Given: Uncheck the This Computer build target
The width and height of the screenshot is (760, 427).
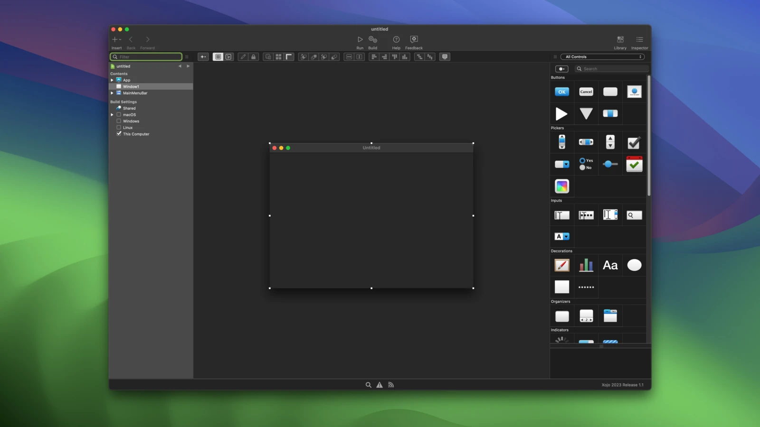Looking at the screenshot, I should coord(119,134).
